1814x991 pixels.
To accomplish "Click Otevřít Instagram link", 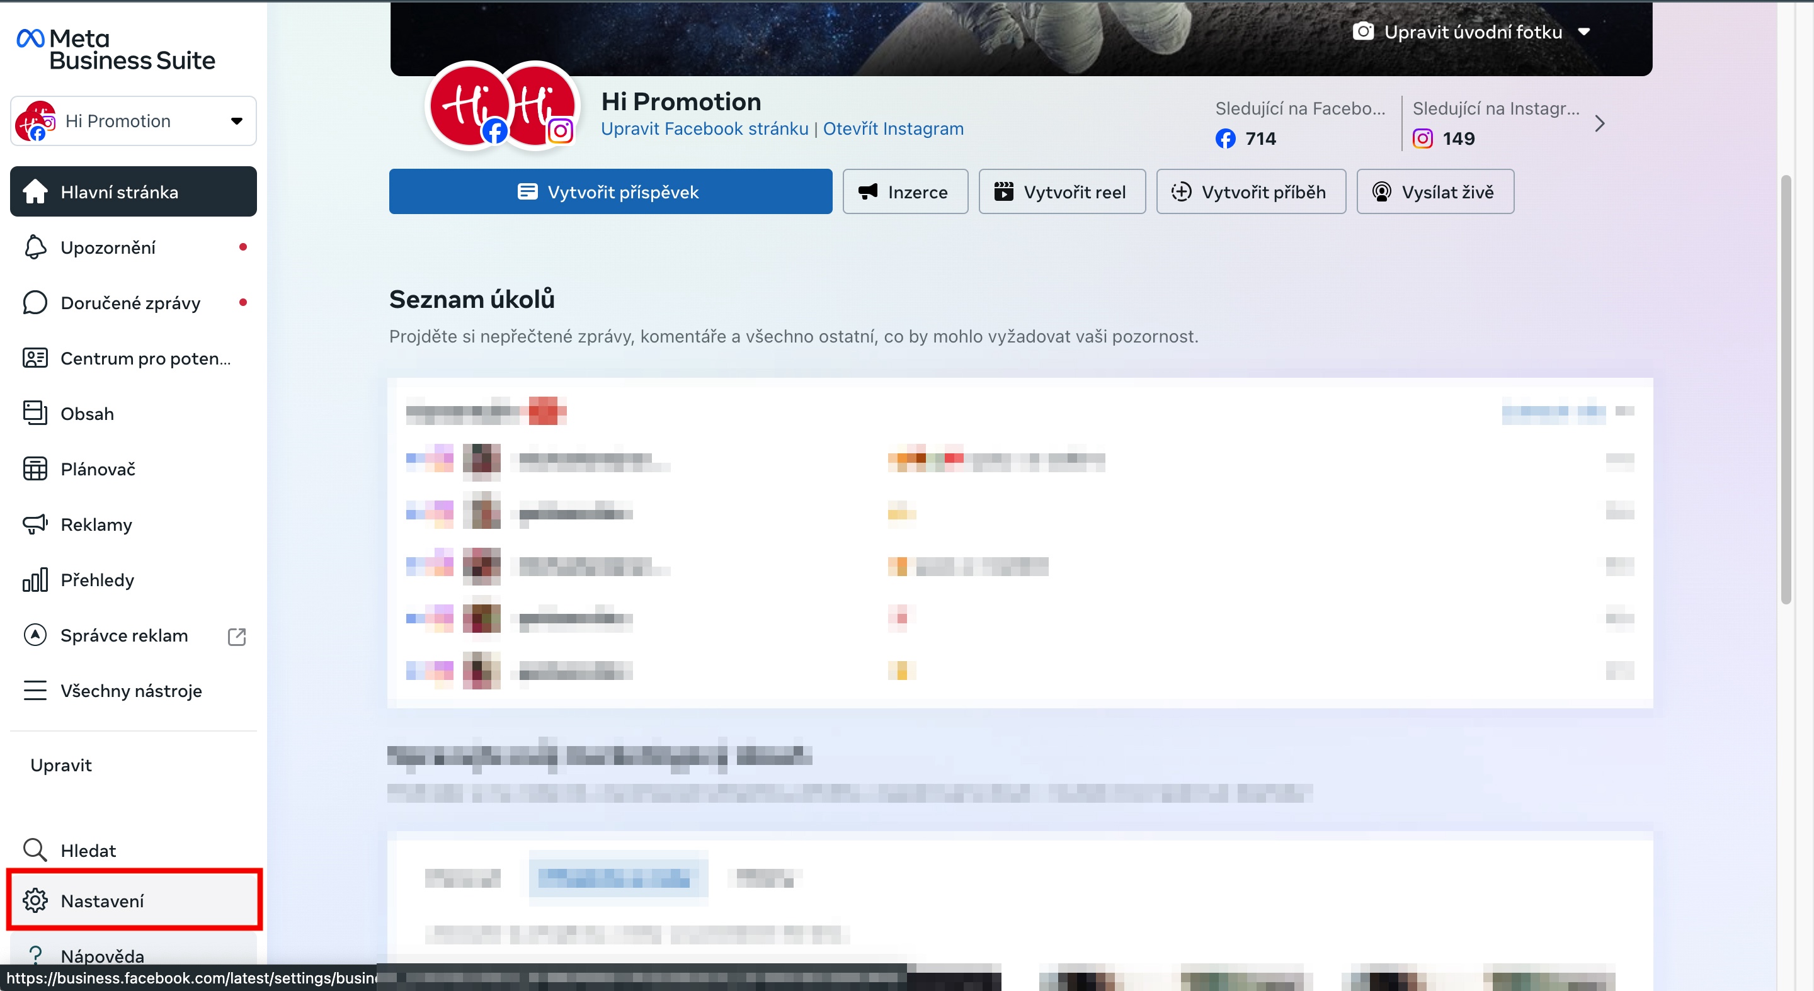I will click(x=893, y=129).
